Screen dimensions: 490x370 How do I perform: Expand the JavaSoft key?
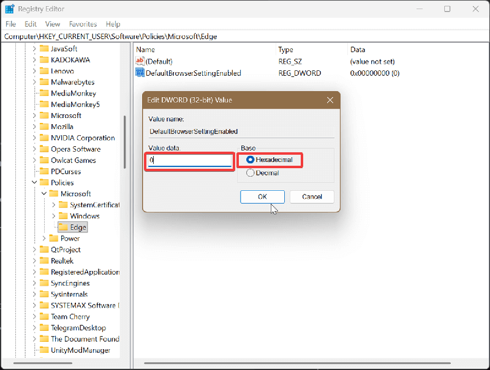click(x=34, y=49)
